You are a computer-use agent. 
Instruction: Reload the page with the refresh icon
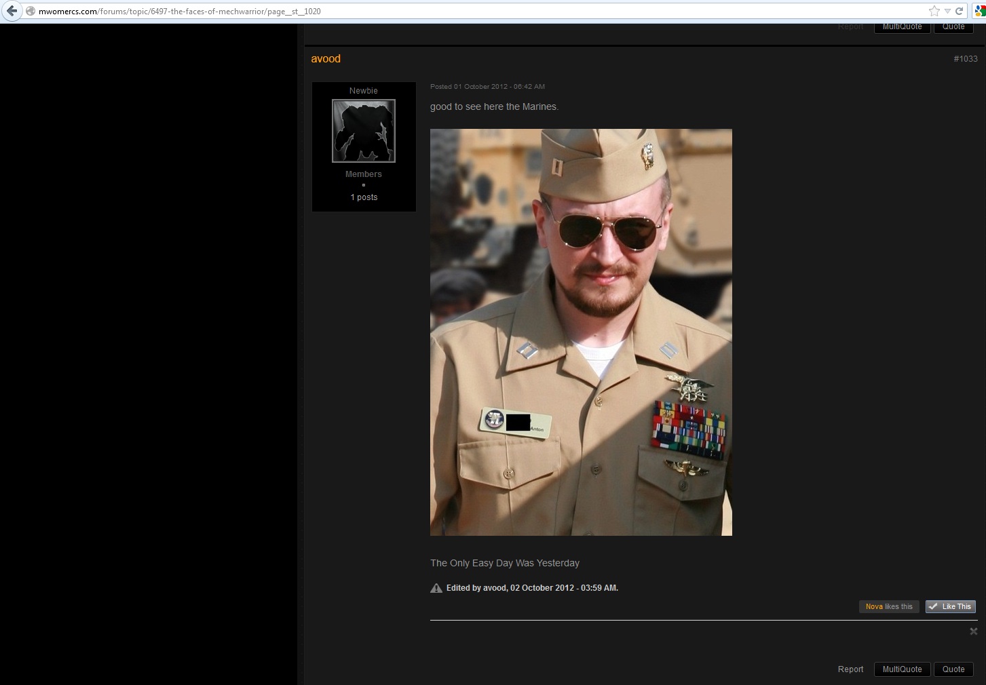tap(960, 11)
